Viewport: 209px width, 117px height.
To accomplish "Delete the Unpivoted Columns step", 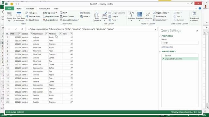I will point(163,58).
